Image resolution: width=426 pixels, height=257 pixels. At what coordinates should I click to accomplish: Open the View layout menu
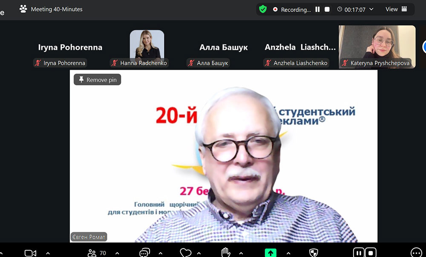396,9
